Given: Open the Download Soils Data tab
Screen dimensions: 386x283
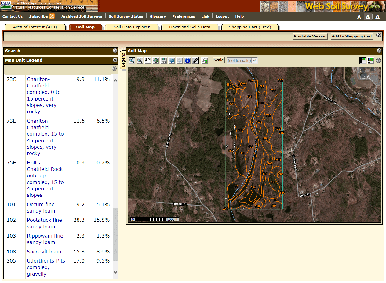Looking at the screenshot, I should pos(190,27).
